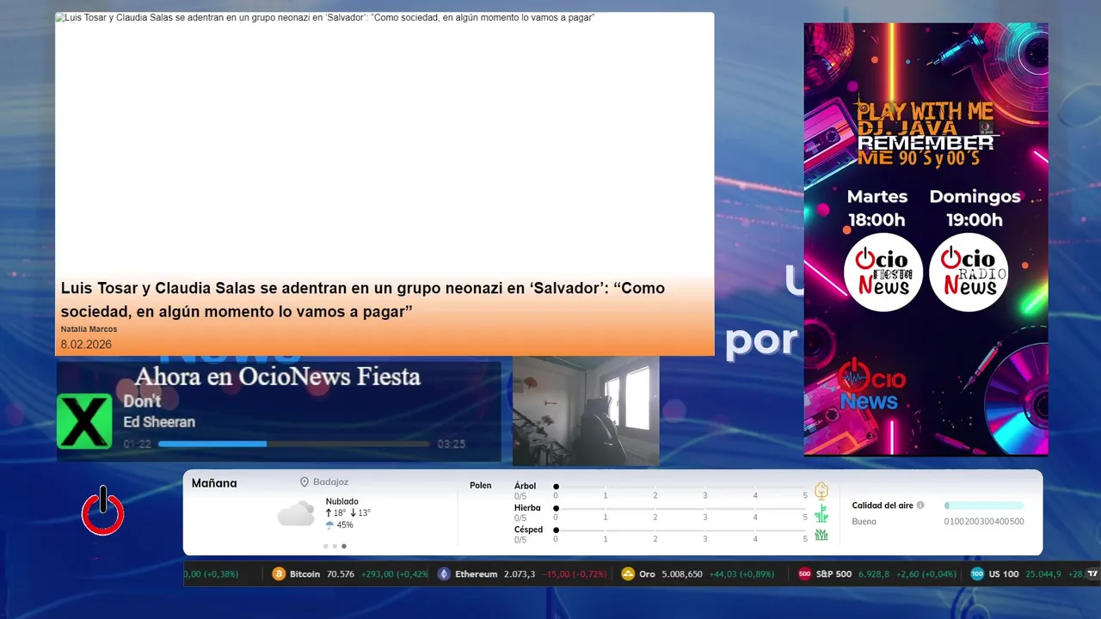Select the third weather carousel dot
Image resolution: width=1101 pixels, height=619 pixels.
pyautogui.click(x=344, y=546)
